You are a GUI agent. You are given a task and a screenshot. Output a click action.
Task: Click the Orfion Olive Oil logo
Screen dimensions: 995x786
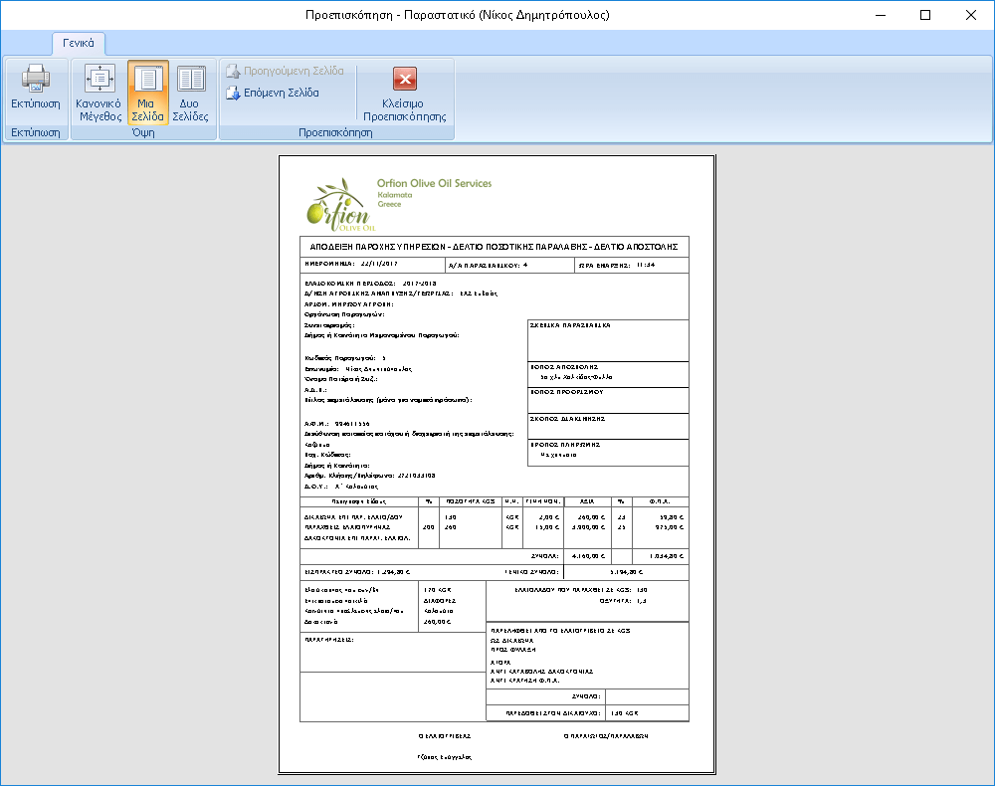[333, 205]
